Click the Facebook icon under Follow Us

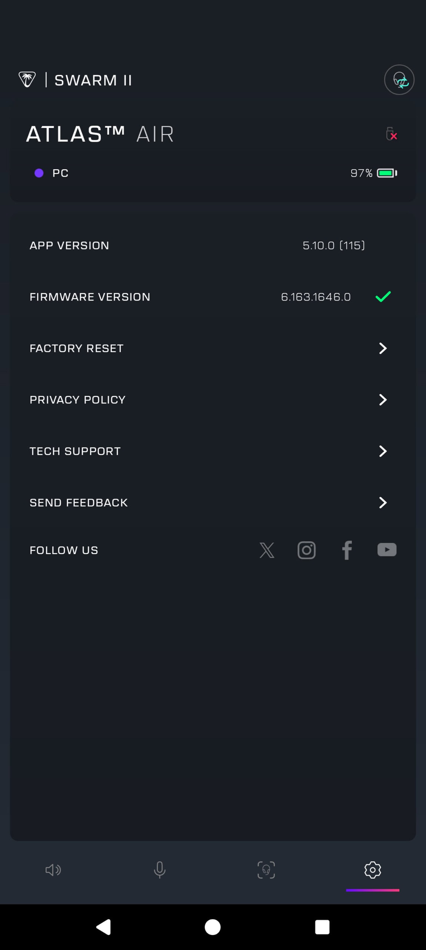tap(347, 550)
